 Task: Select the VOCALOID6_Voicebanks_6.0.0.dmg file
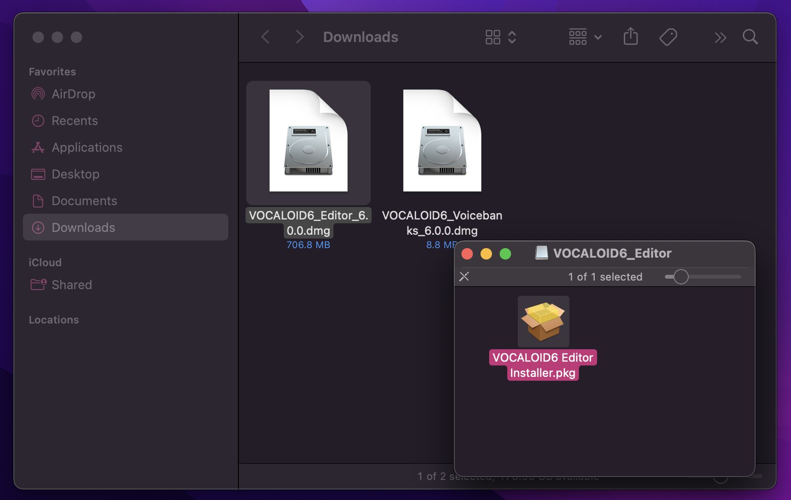click(442, 141)
